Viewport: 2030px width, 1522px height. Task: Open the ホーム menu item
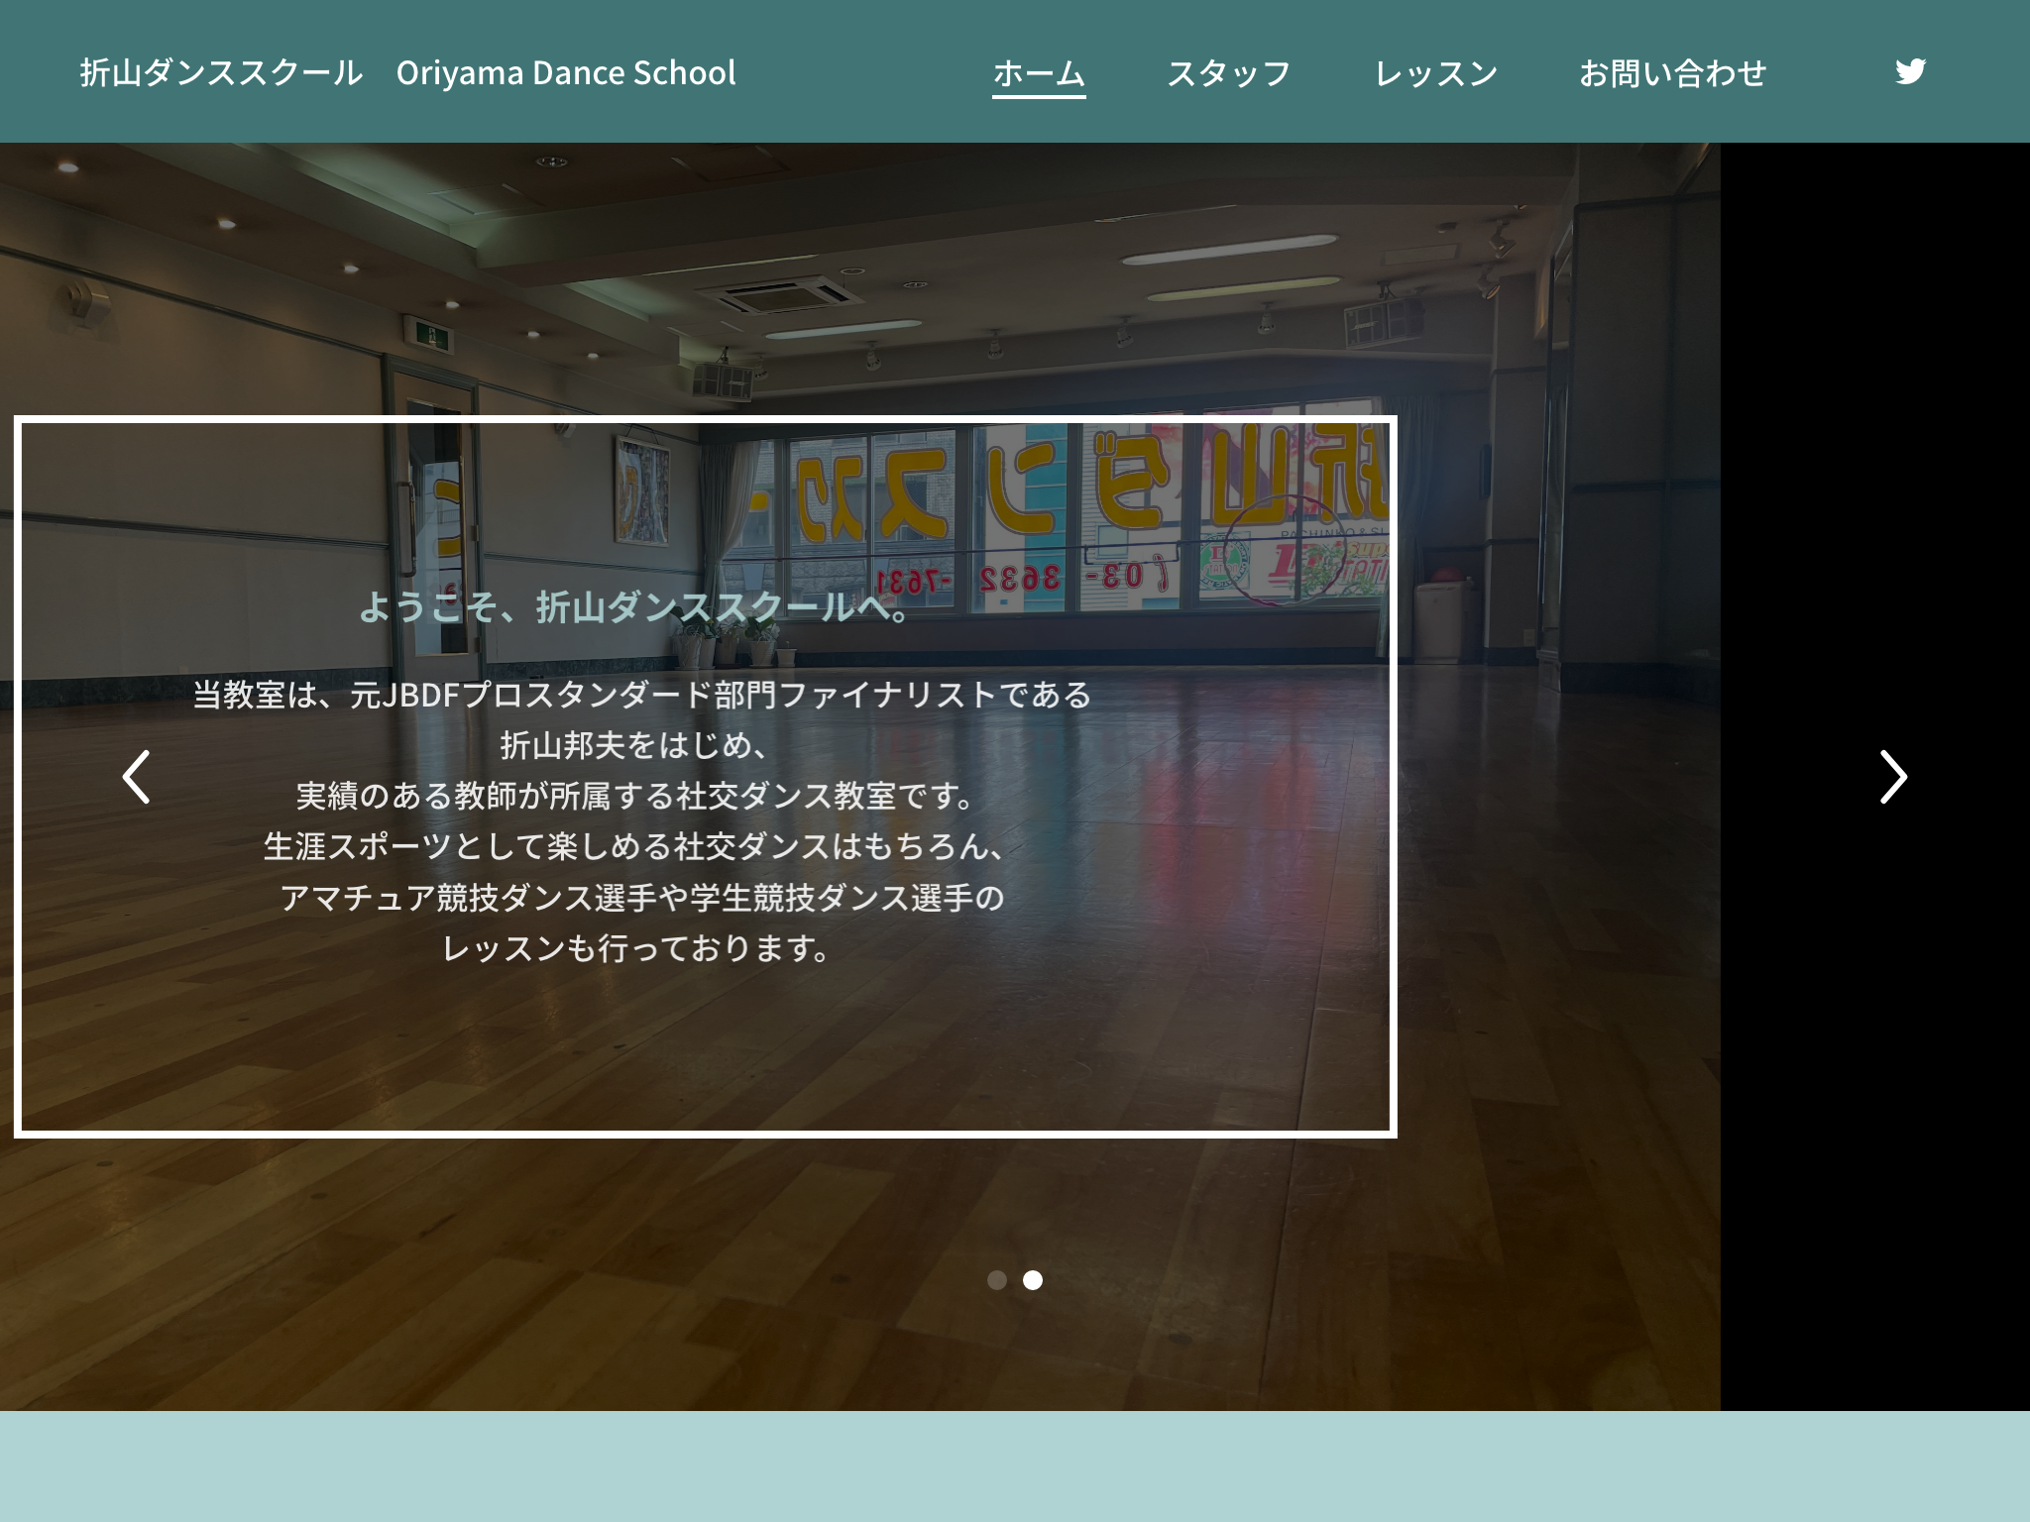1039,73
